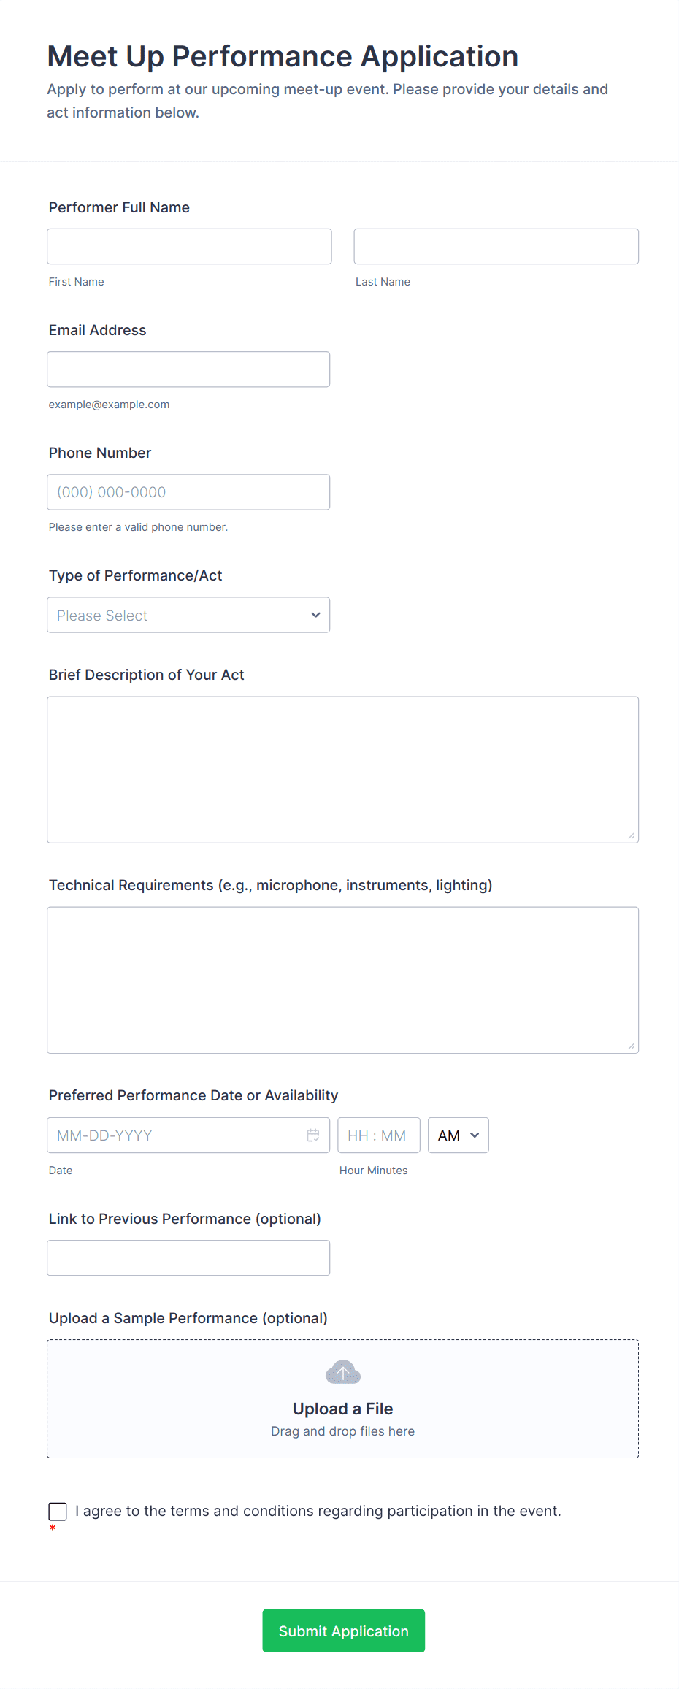Click the calendar icon in date field
Viewport: 679px width, 1689px height.
[x=313, y=1135]
